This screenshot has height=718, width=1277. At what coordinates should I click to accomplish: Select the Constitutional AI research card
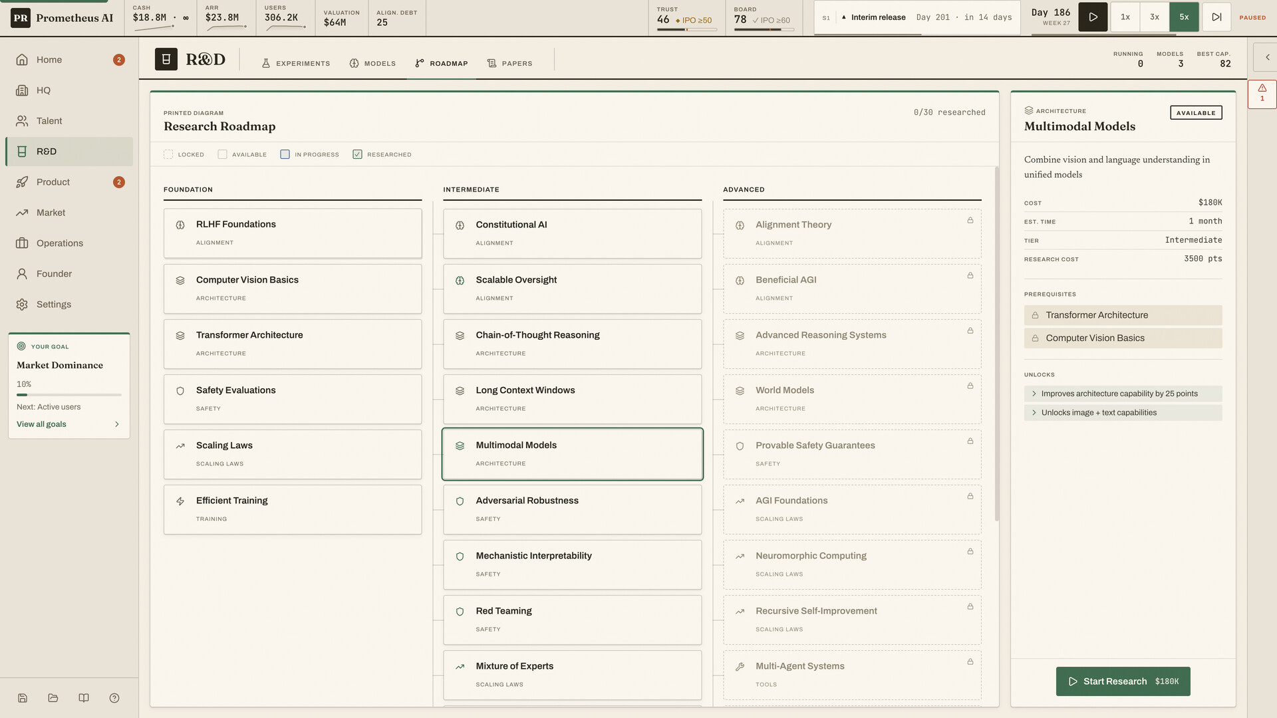pos(572,233)
